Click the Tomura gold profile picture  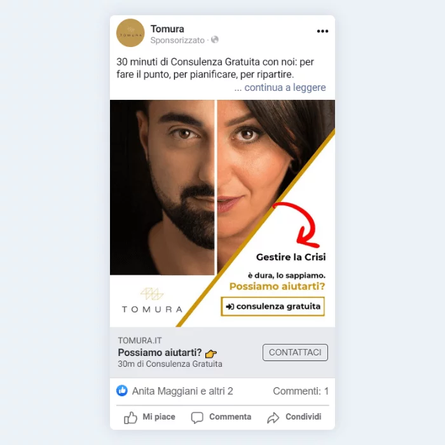coord(130,33)
